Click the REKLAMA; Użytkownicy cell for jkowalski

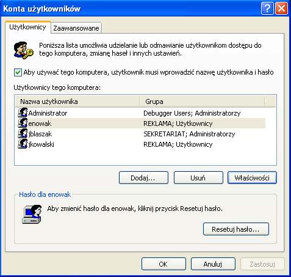pyautogui.click(x=178, y=144)
